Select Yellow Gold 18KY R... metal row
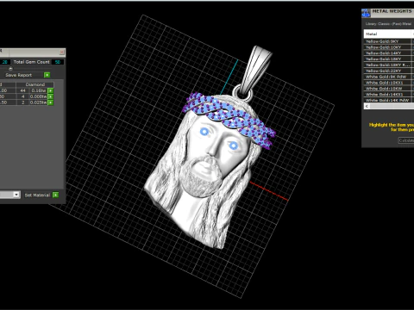This screenshot has width=414, height=310. [388, 65]
